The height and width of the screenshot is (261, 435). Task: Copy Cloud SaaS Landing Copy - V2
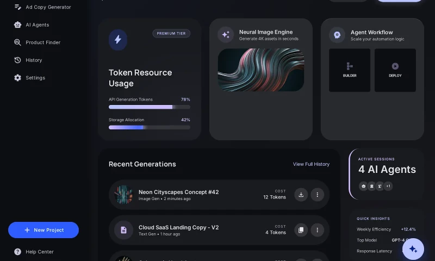click(x=301, y=230)
